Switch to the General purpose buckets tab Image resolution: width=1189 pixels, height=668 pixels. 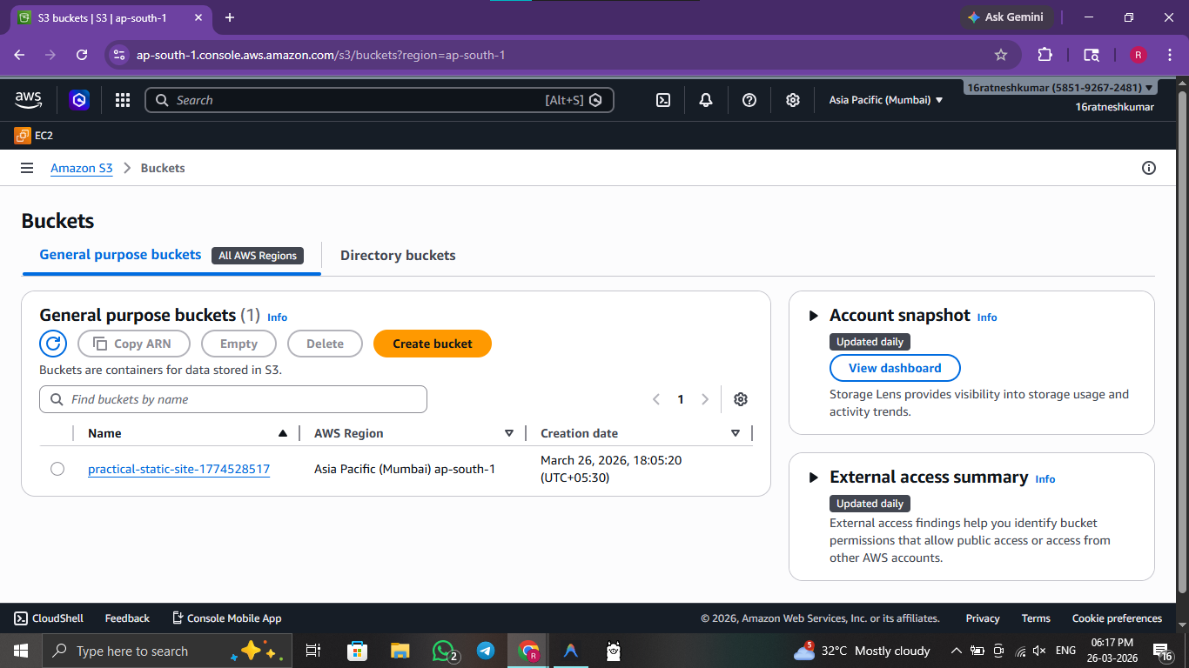171,255
